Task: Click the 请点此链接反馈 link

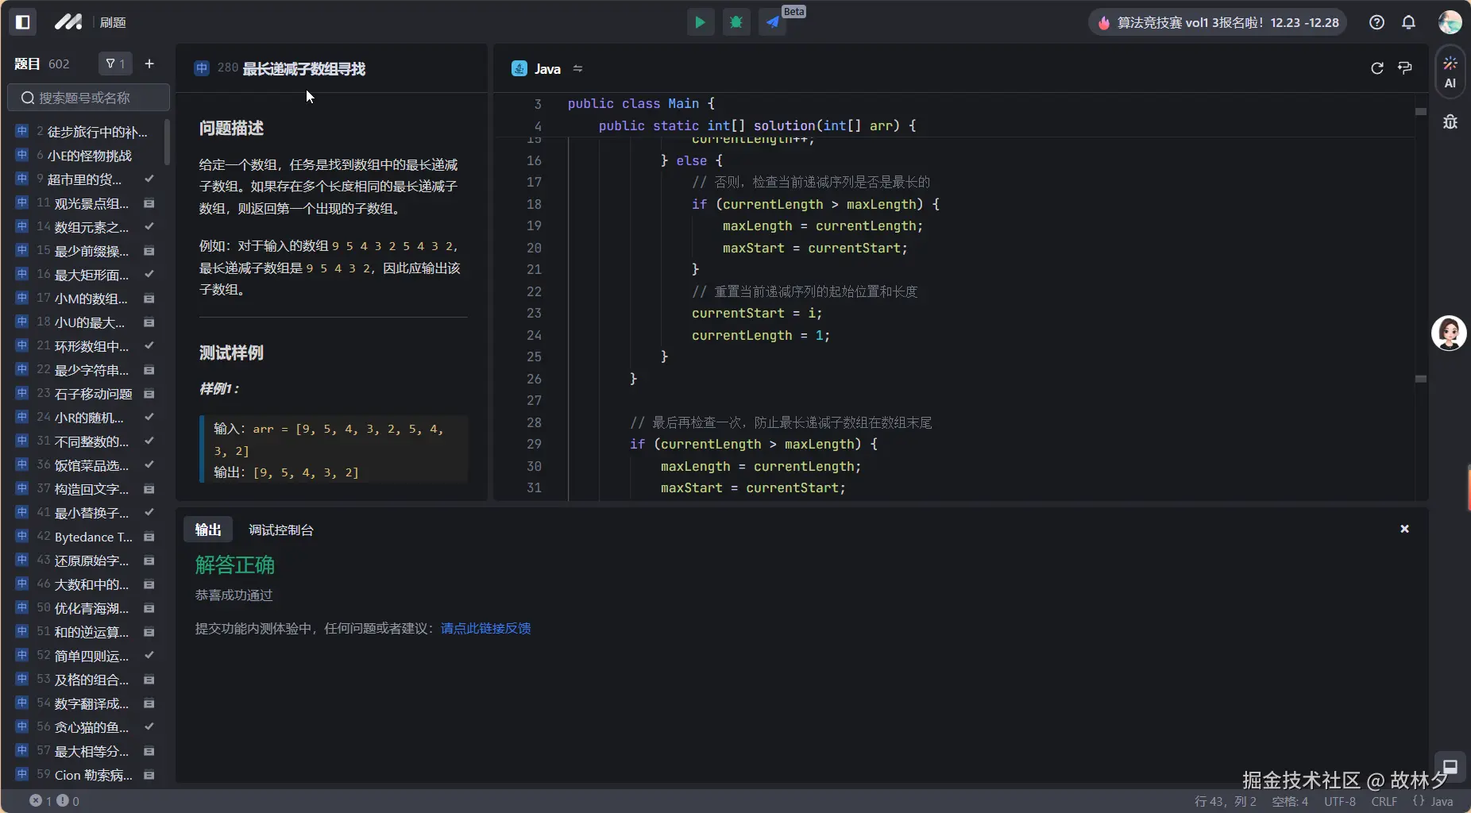Action: tap(485, 628)
